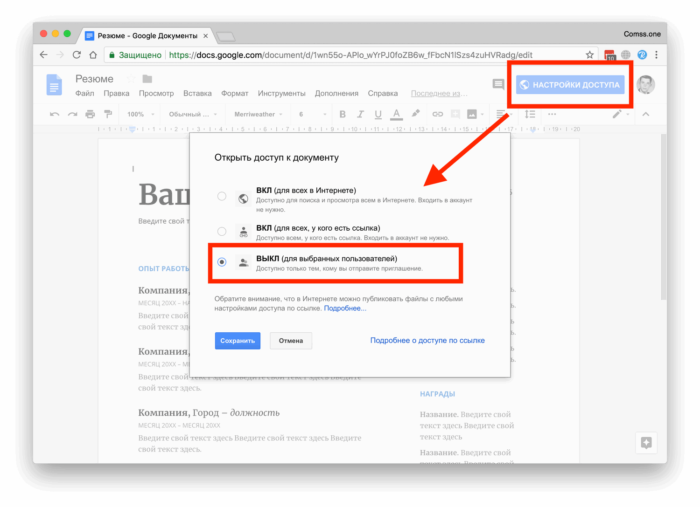The image size is (700, 507).
Task: Select ВЫКЛ для выбранных пользователей
Action: [222, 262]
